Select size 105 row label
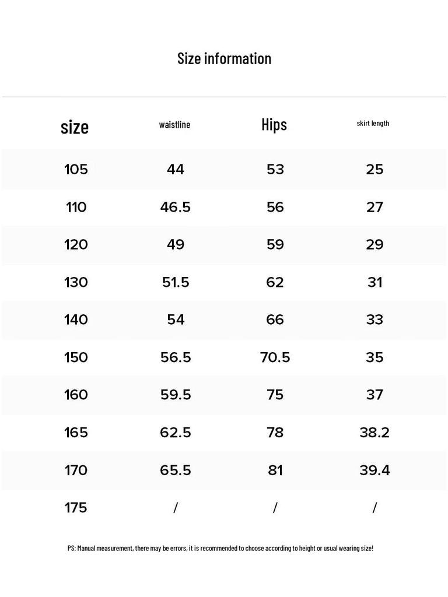The height and width of the screenshot is (597, 448). (x=76, y=169)
